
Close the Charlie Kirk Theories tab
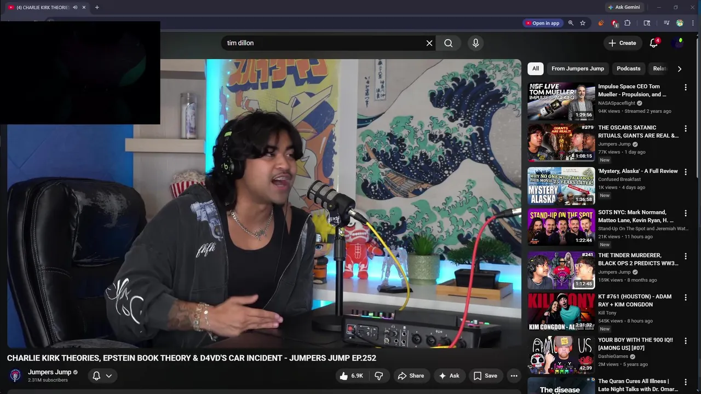point(84,7)
